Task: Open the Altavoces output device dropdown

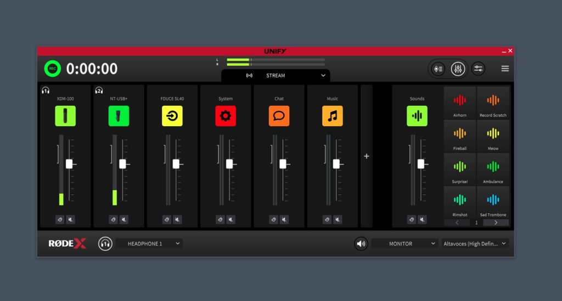Action: (475, 244)
